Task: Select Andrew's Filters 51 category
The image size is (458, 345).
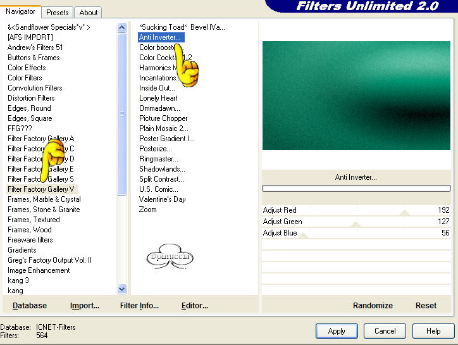Action: (x=35, y=47)
